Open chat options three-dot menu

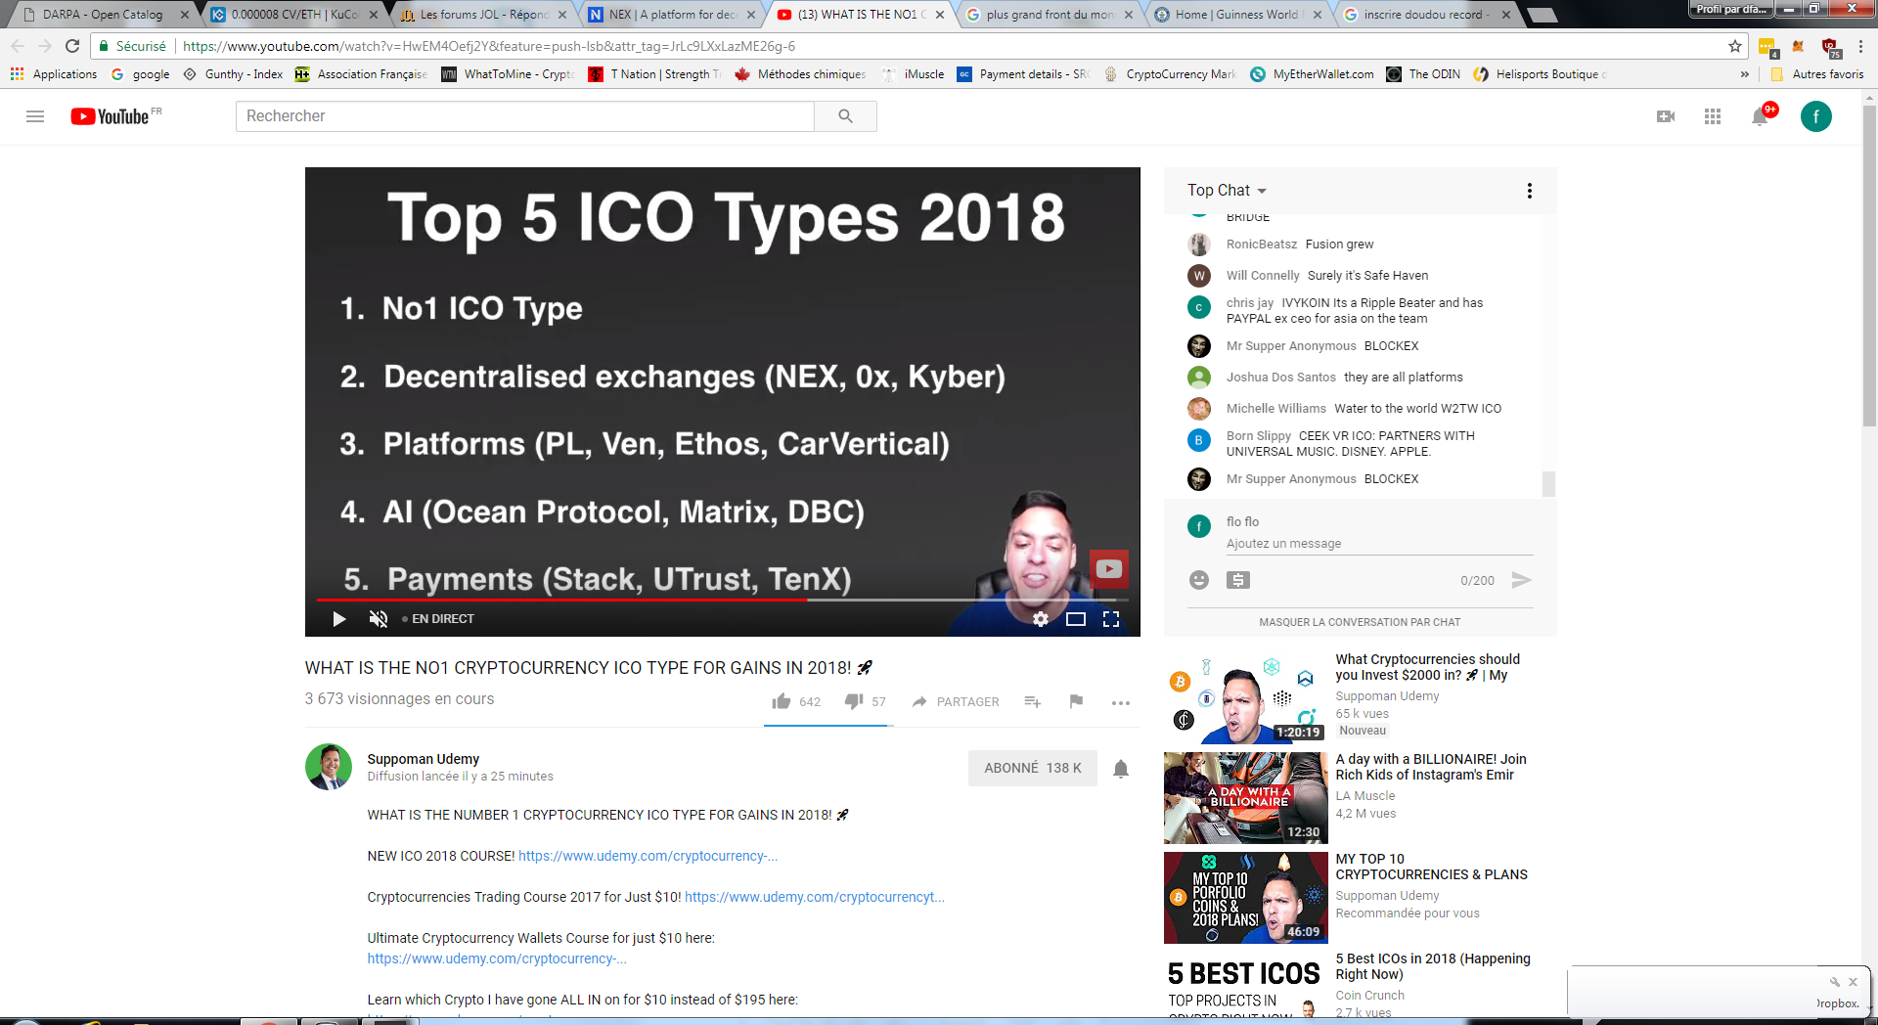[1530, 191]
